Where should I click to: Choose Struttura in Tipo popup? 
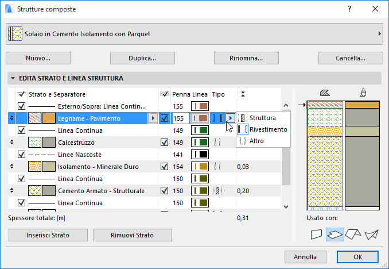(x=263, y=118)
